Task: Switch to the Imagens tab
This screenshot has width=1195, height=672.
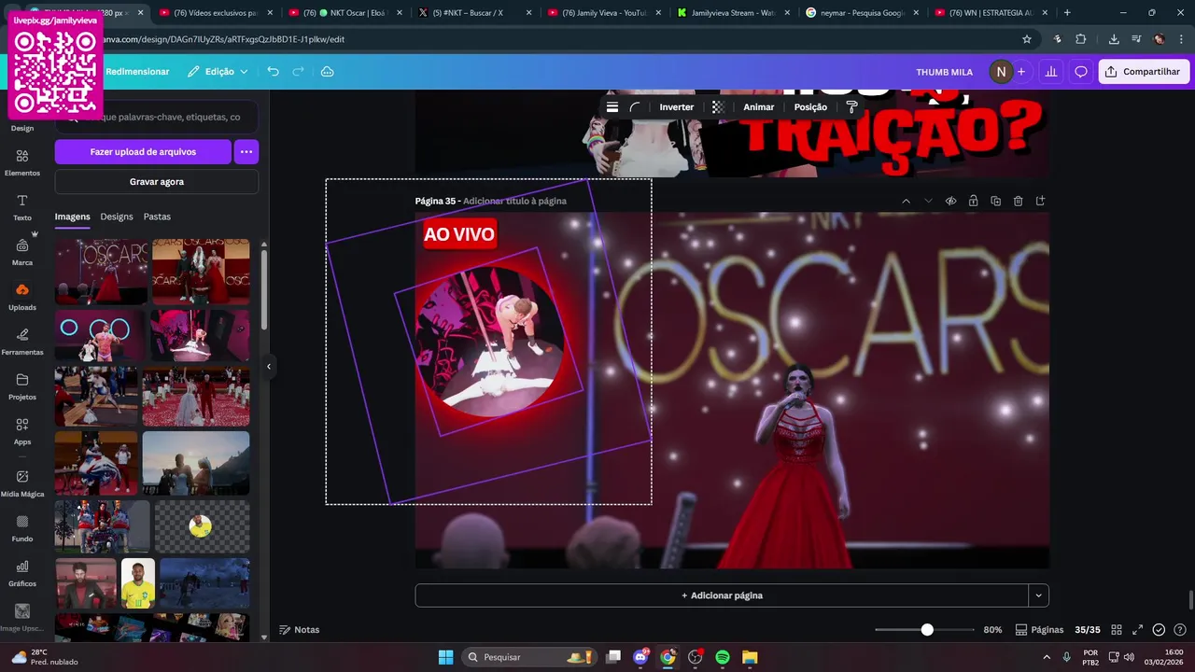Action: [x=72, y=217]
